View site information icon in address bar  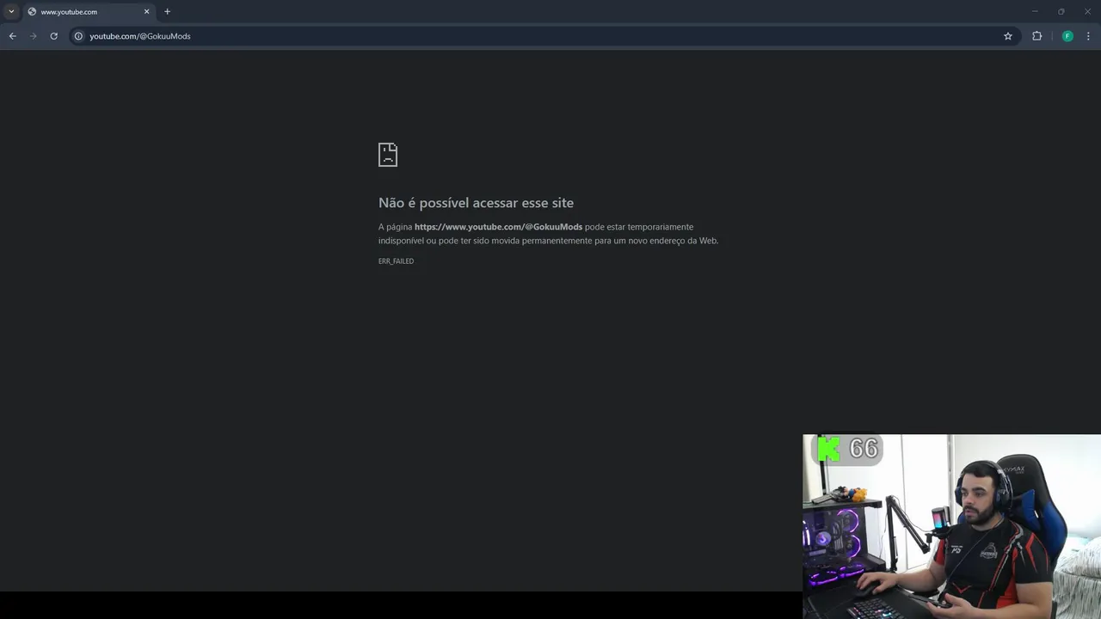[x=78, y=36]
